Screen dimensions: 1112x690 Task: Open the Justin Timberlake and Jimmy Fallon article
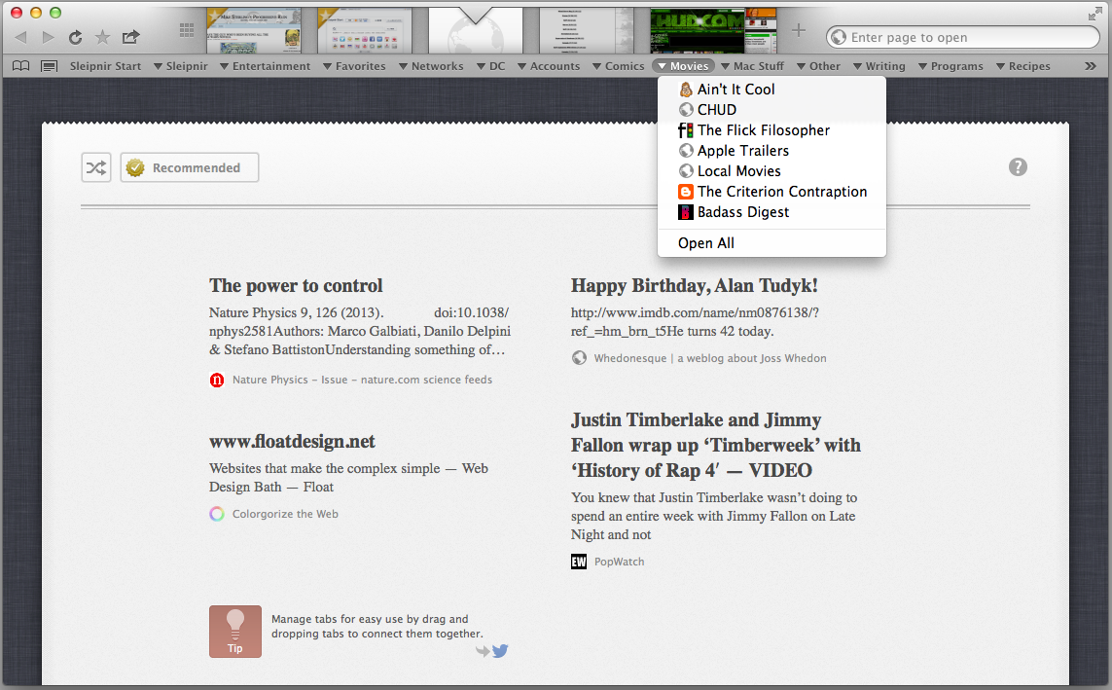pyautogui.click(x=716, y=446)
